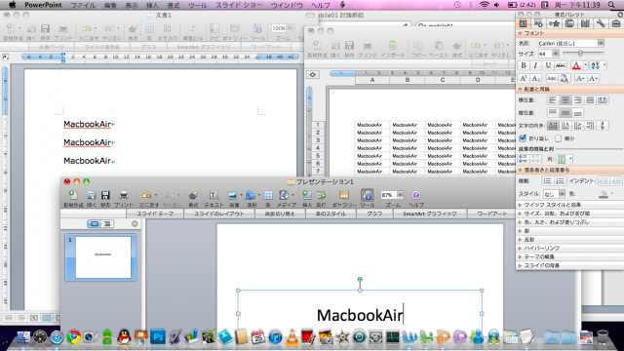Click the red font color button
Viewport: 624px width, 351px height.
tap(576, 65)
